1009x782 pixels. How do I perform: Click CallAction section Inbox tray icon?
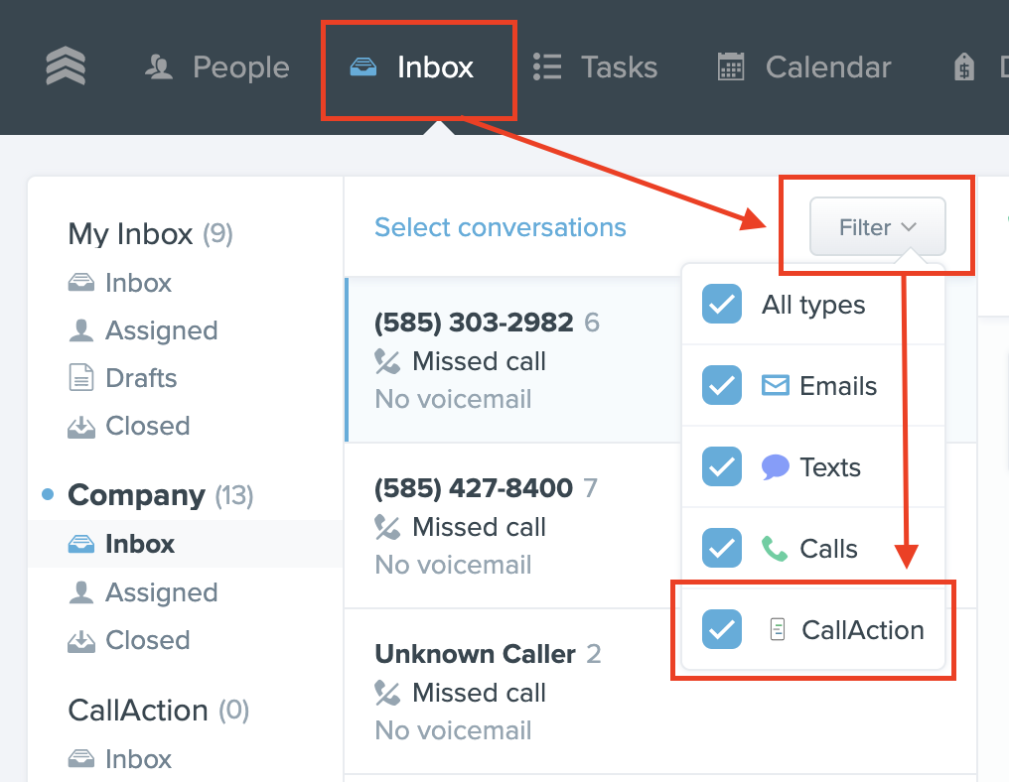pos(81,759)
